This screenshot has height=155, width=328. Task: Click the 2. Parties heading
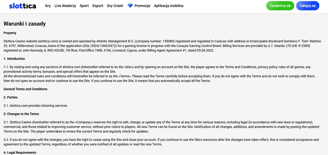click(x=10, y=97)
